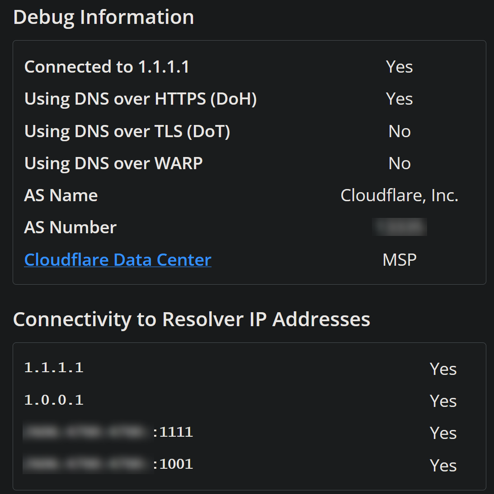Click the 1.1.1.1 resolver address row

pos(249,368)
